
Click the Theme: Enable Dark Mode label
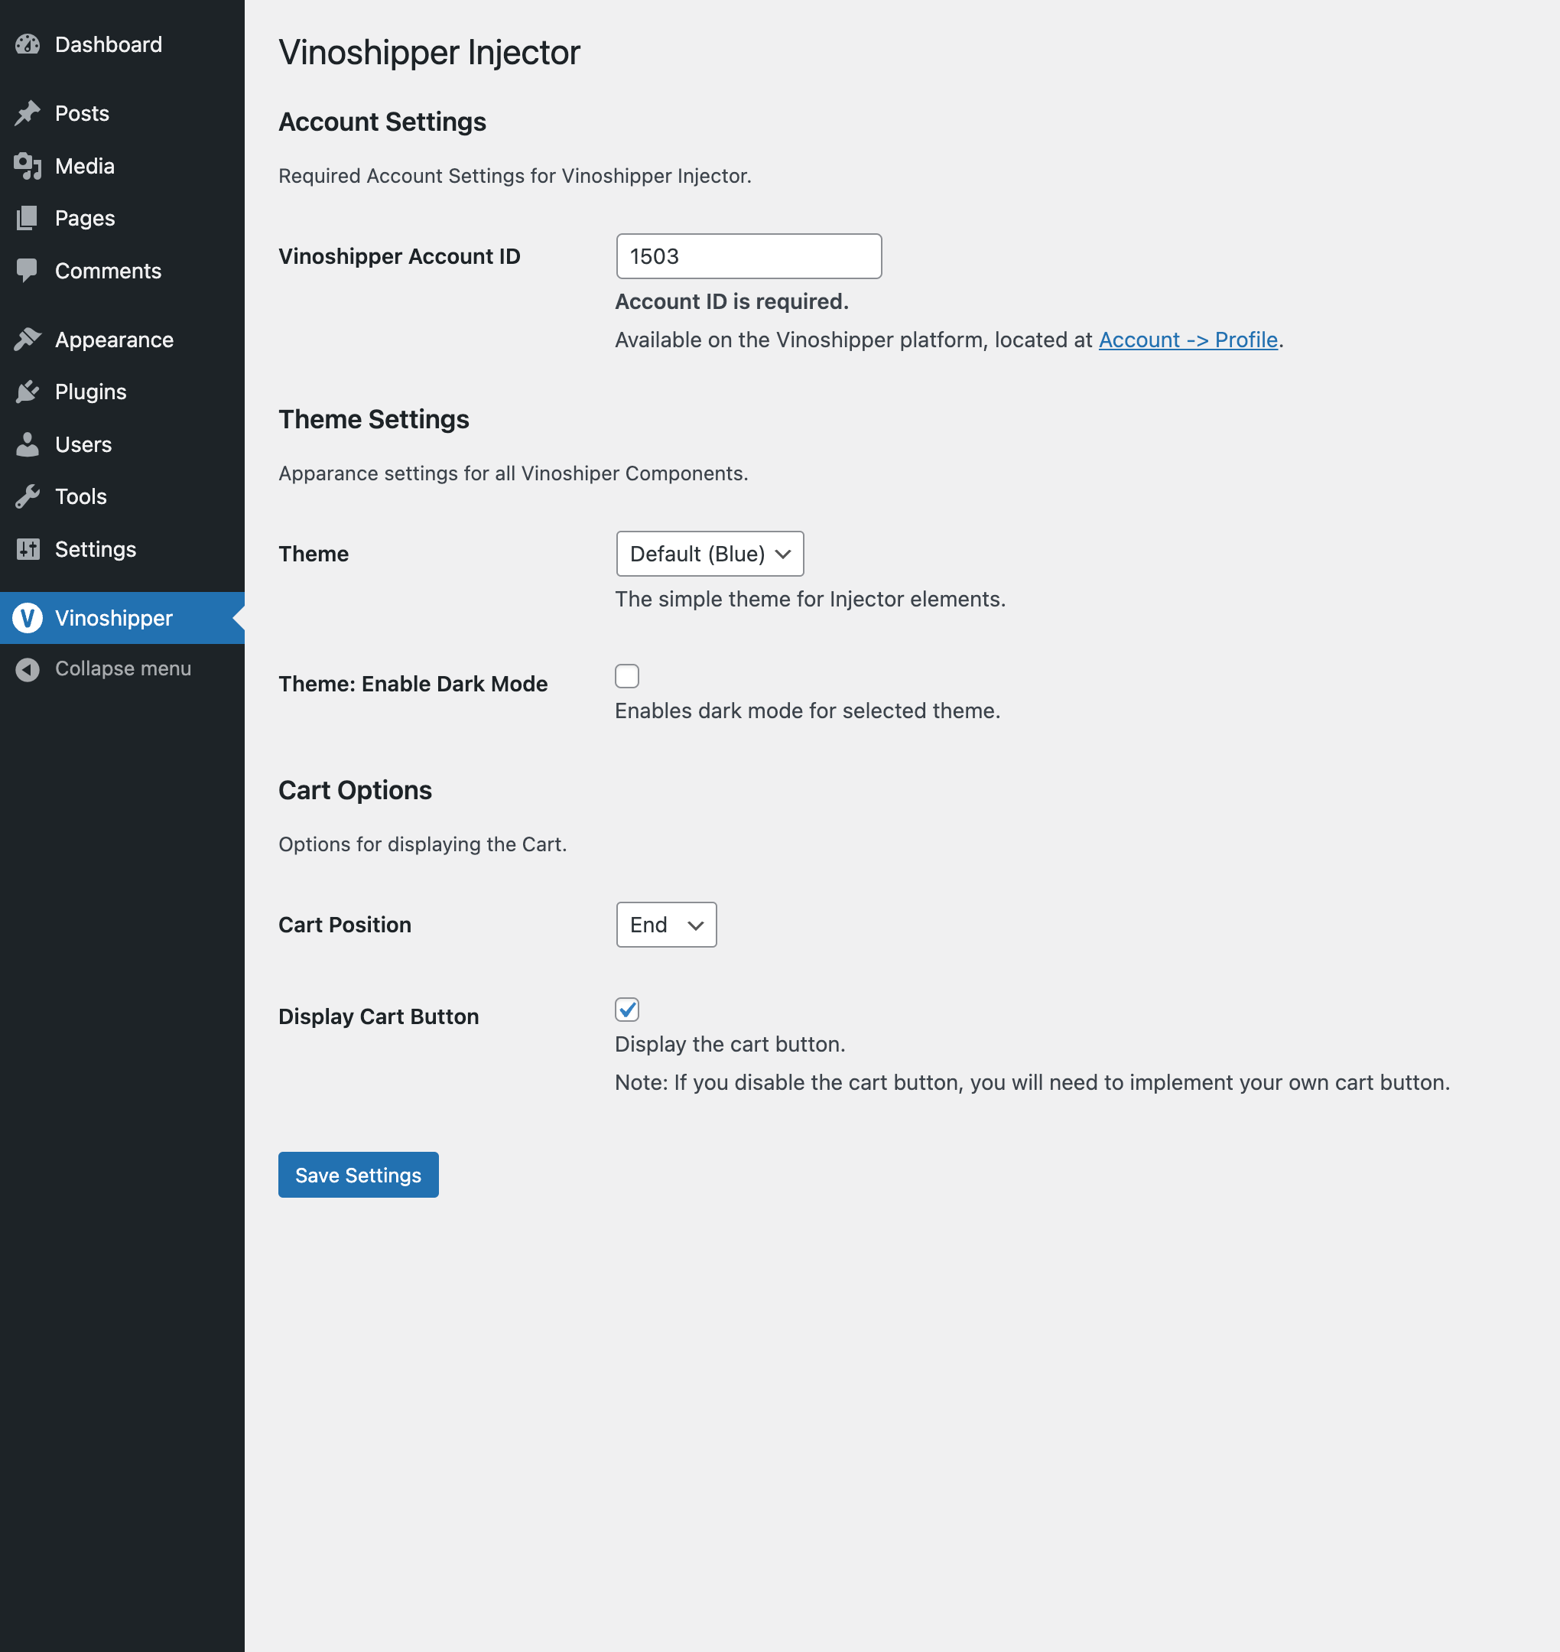[x=413, y=684]
